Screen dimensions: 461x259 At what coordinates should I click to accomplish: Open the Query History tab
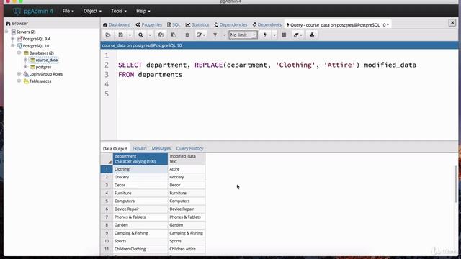tap(189, 148)
